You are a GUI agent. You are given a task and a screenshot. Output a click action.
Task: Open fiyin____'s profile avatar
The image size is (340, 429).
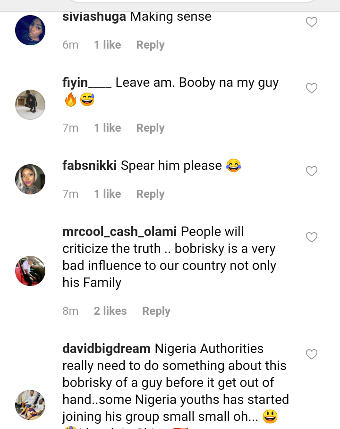[30, 105]
